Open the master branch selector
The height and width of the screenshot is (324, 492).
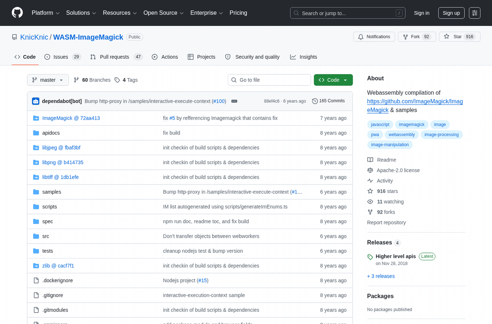[48, 80]
